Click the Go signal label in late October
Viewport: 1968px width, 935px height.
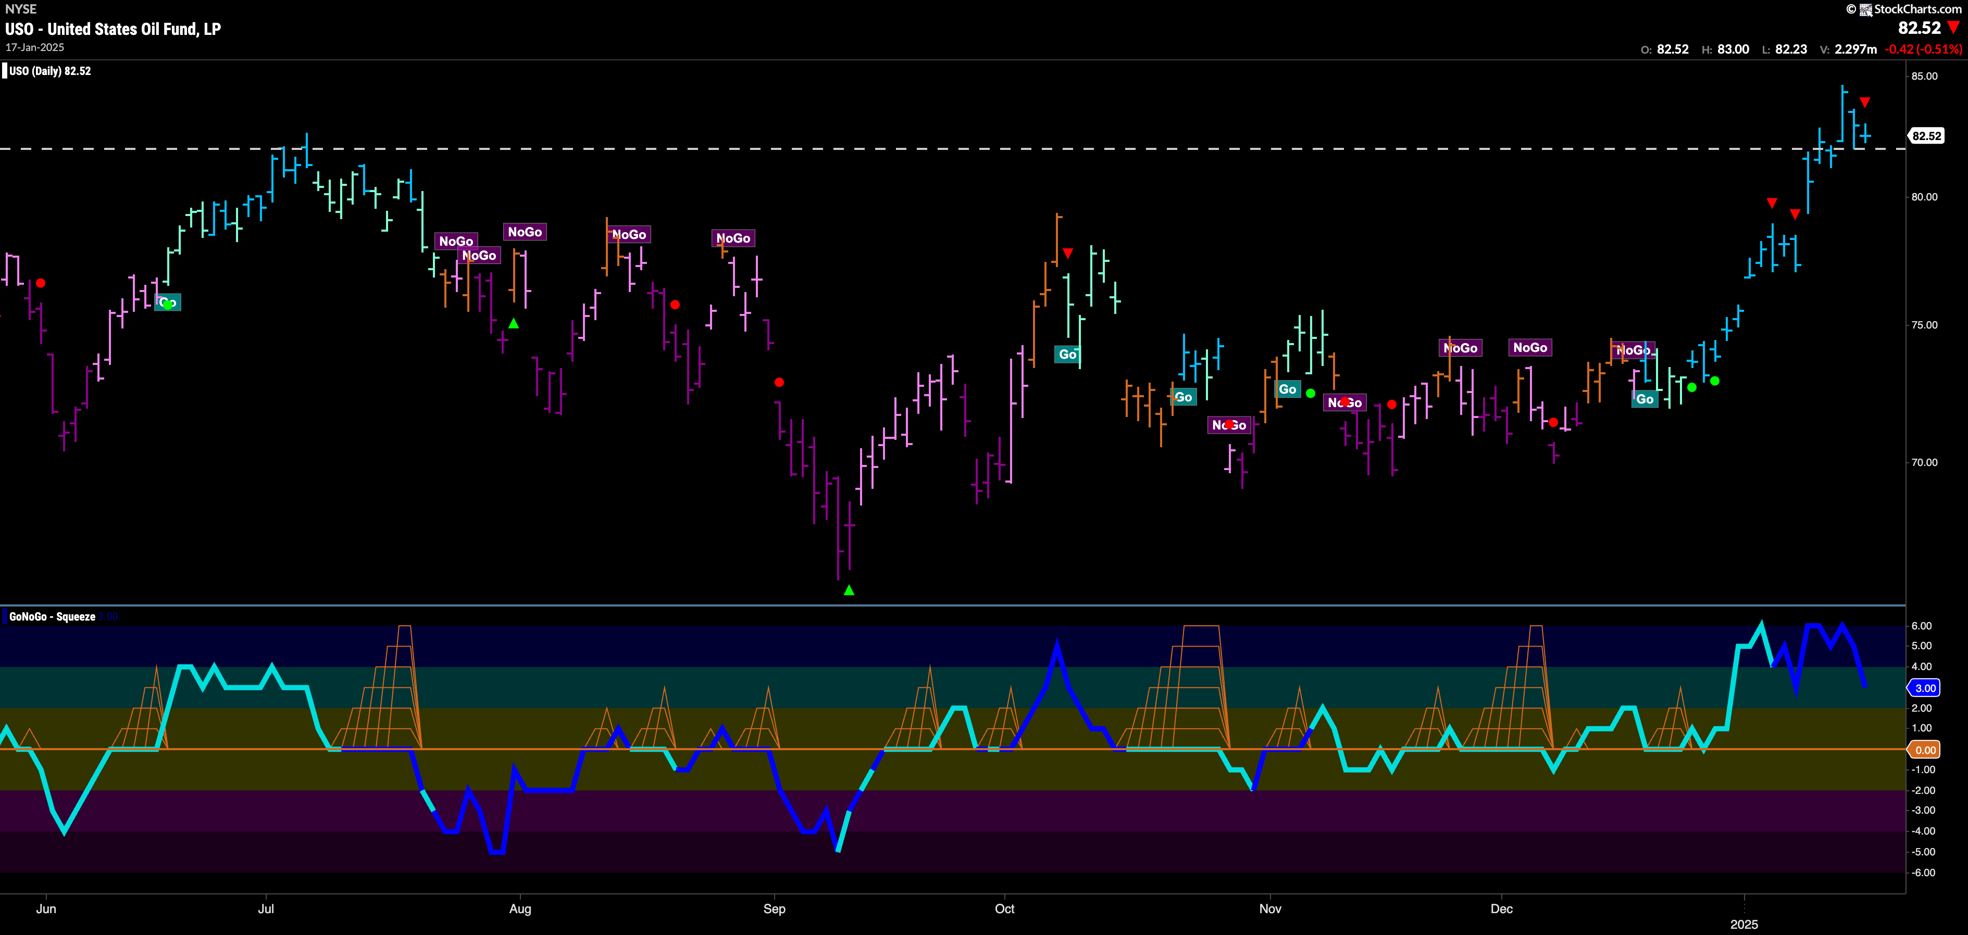coord(1184,397)
